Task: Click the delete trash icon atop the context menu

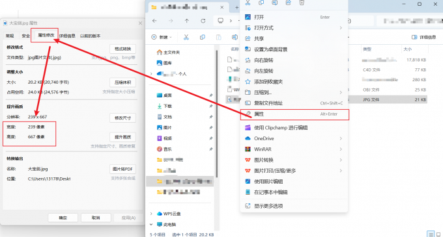Action: point(302,3)
